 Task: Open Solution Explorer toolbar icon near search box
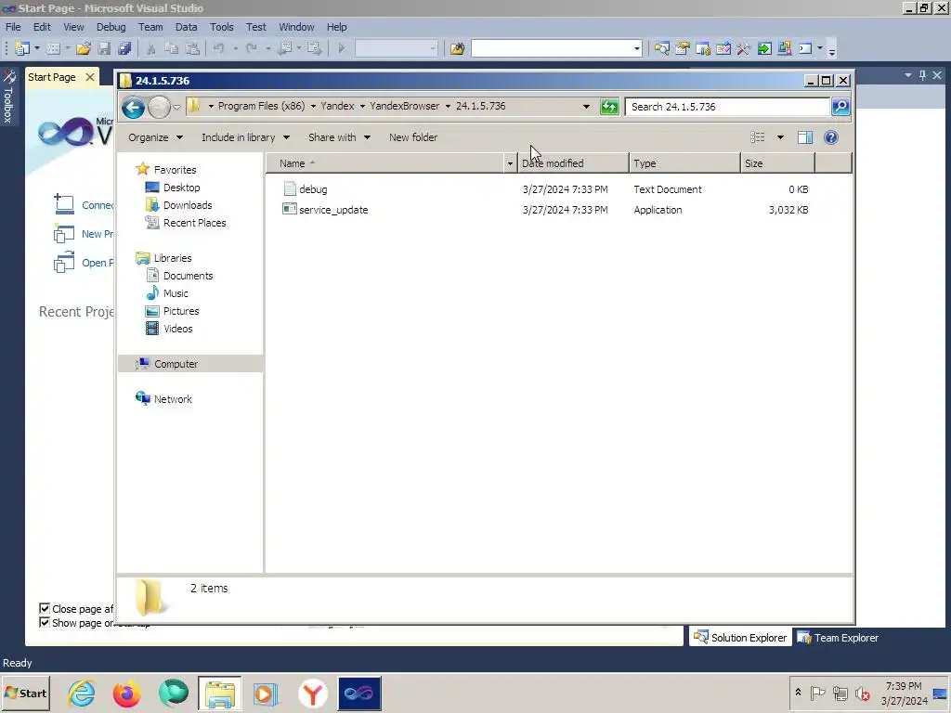pos(661,48)
